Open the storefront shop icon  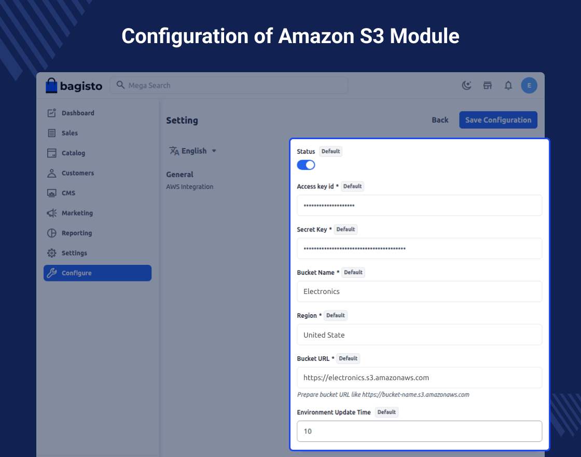click(x=488, y=86)
